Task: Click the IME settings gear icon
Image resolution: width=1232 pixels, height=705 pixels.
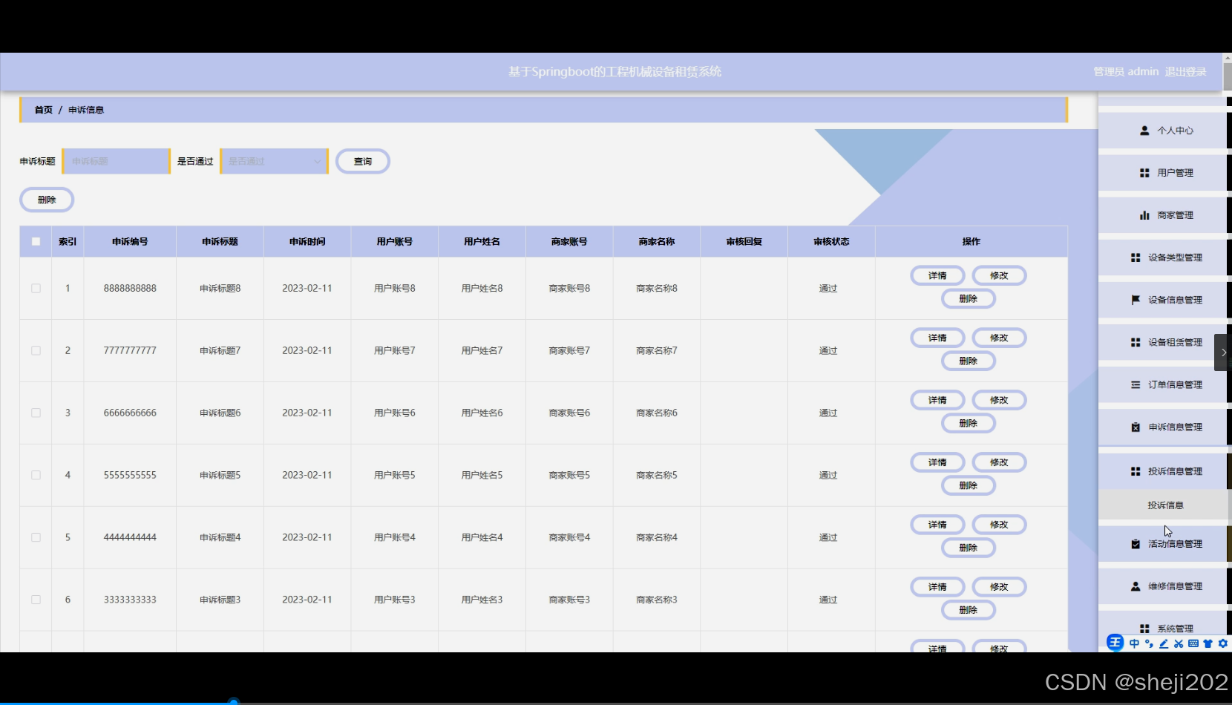Action: (x=1223, y=643)
